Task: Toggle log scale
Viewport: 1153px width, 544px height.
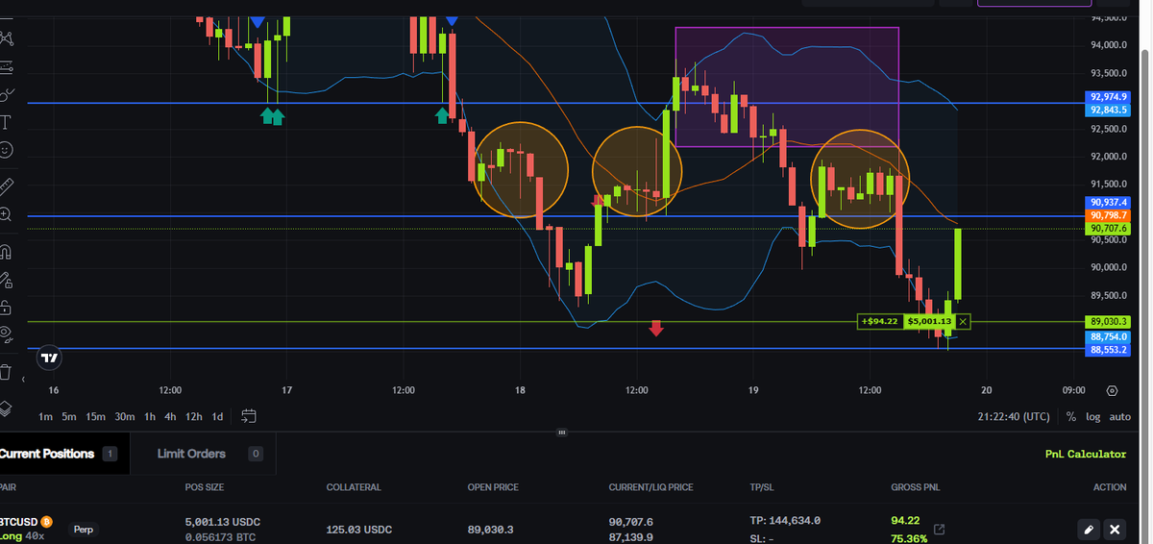Action: click(1093, 416)
